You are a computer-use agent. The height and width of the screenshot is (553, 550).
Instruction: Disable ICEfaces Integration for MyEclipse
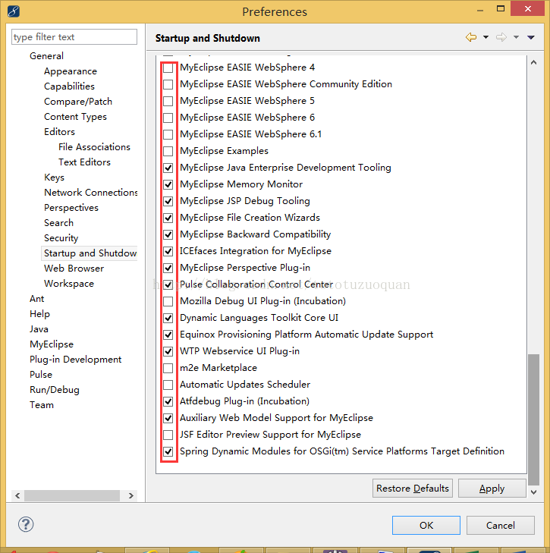click(168, 251)
